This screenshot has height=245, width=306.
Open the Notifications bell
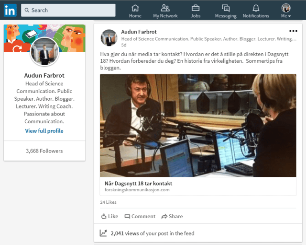(256, 12)
